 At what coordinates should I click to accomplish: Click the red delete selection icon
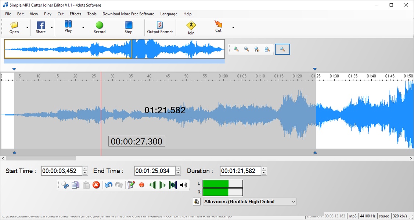(96, 185)
